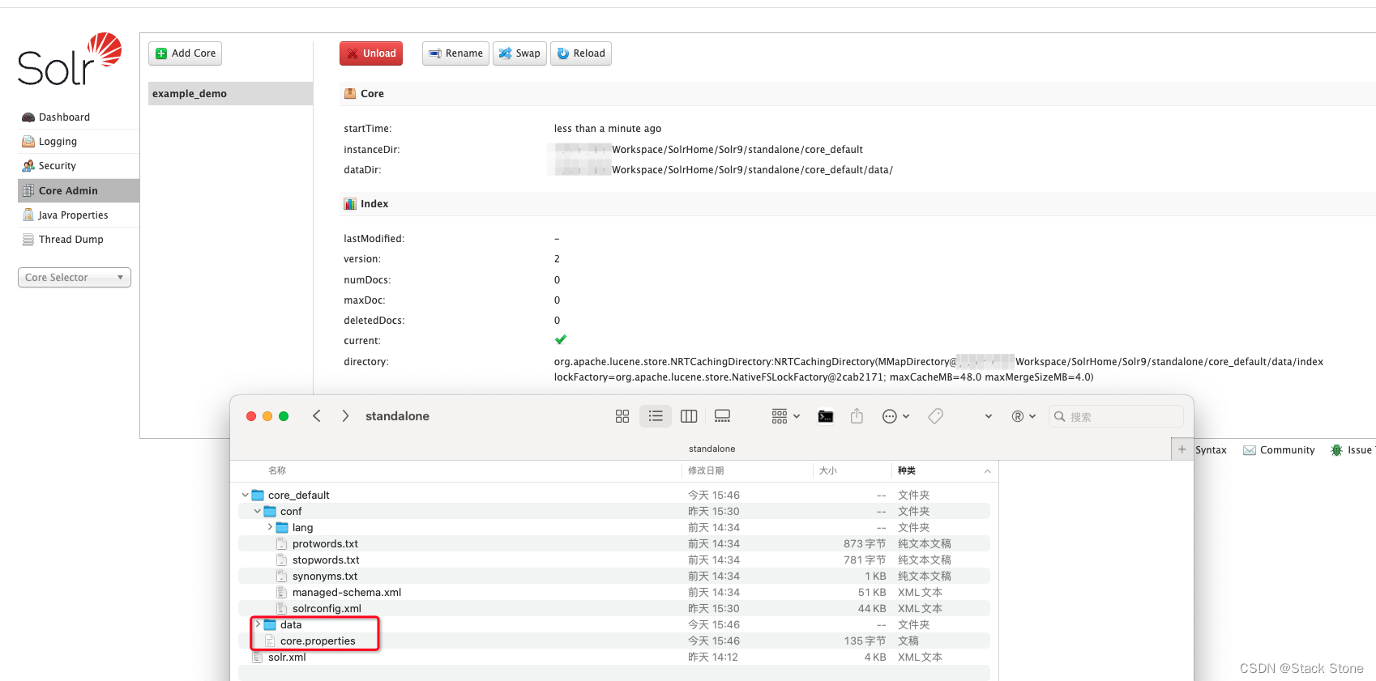Viewport: 1376px width, 681px height.
Task: Open the Query Syntax link
Action: click(x=1211, y=450)
